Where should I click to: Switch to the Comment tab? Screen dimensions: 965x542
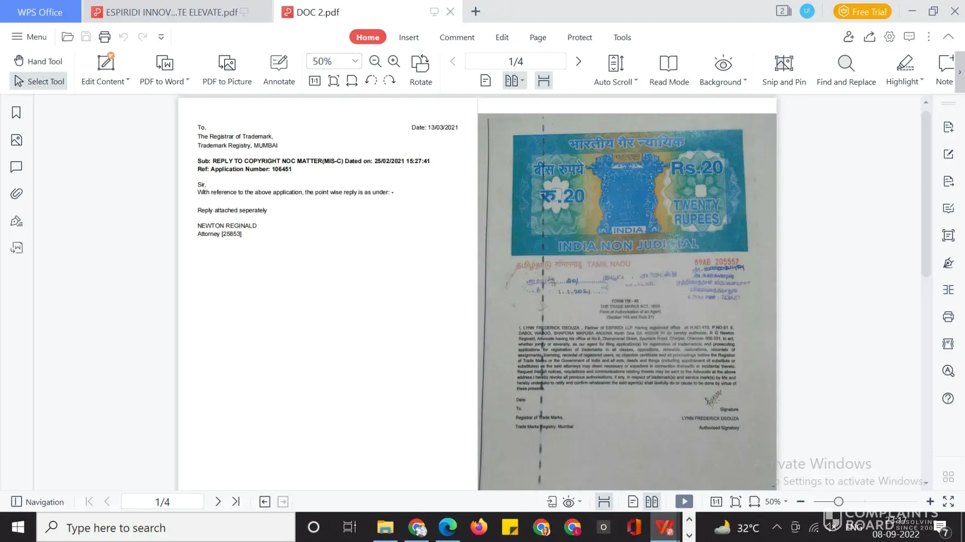457,37
